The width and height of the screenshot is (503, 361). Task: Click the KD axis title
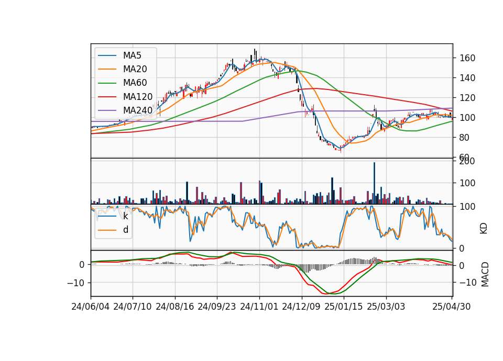pos(484,228)
